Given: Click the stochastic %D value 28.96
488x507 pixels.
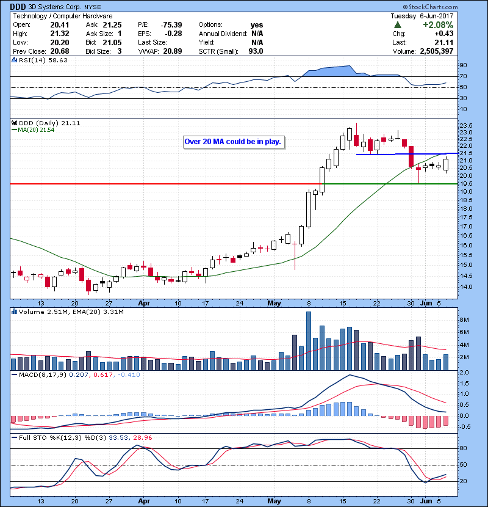Looking at the screenshot, I should click(x=142, y=437).
